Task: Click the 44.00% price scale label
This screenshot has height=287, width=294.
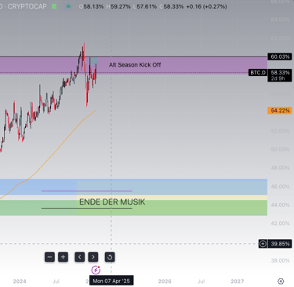Action: 280,205
